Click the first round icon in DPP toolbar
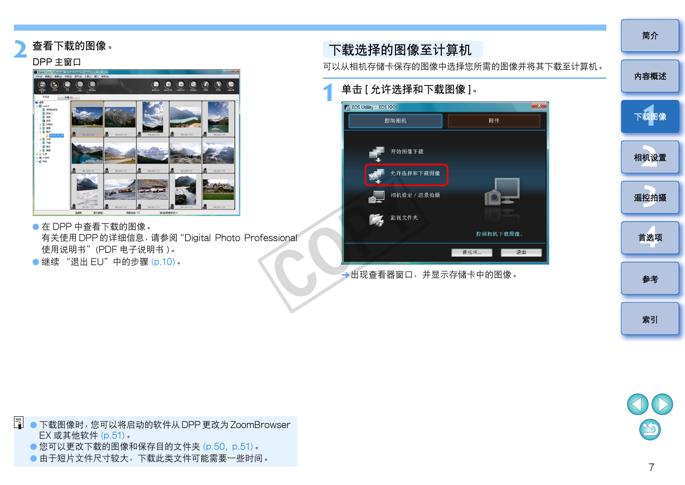 pyautogui.click(x=42, y=84)
